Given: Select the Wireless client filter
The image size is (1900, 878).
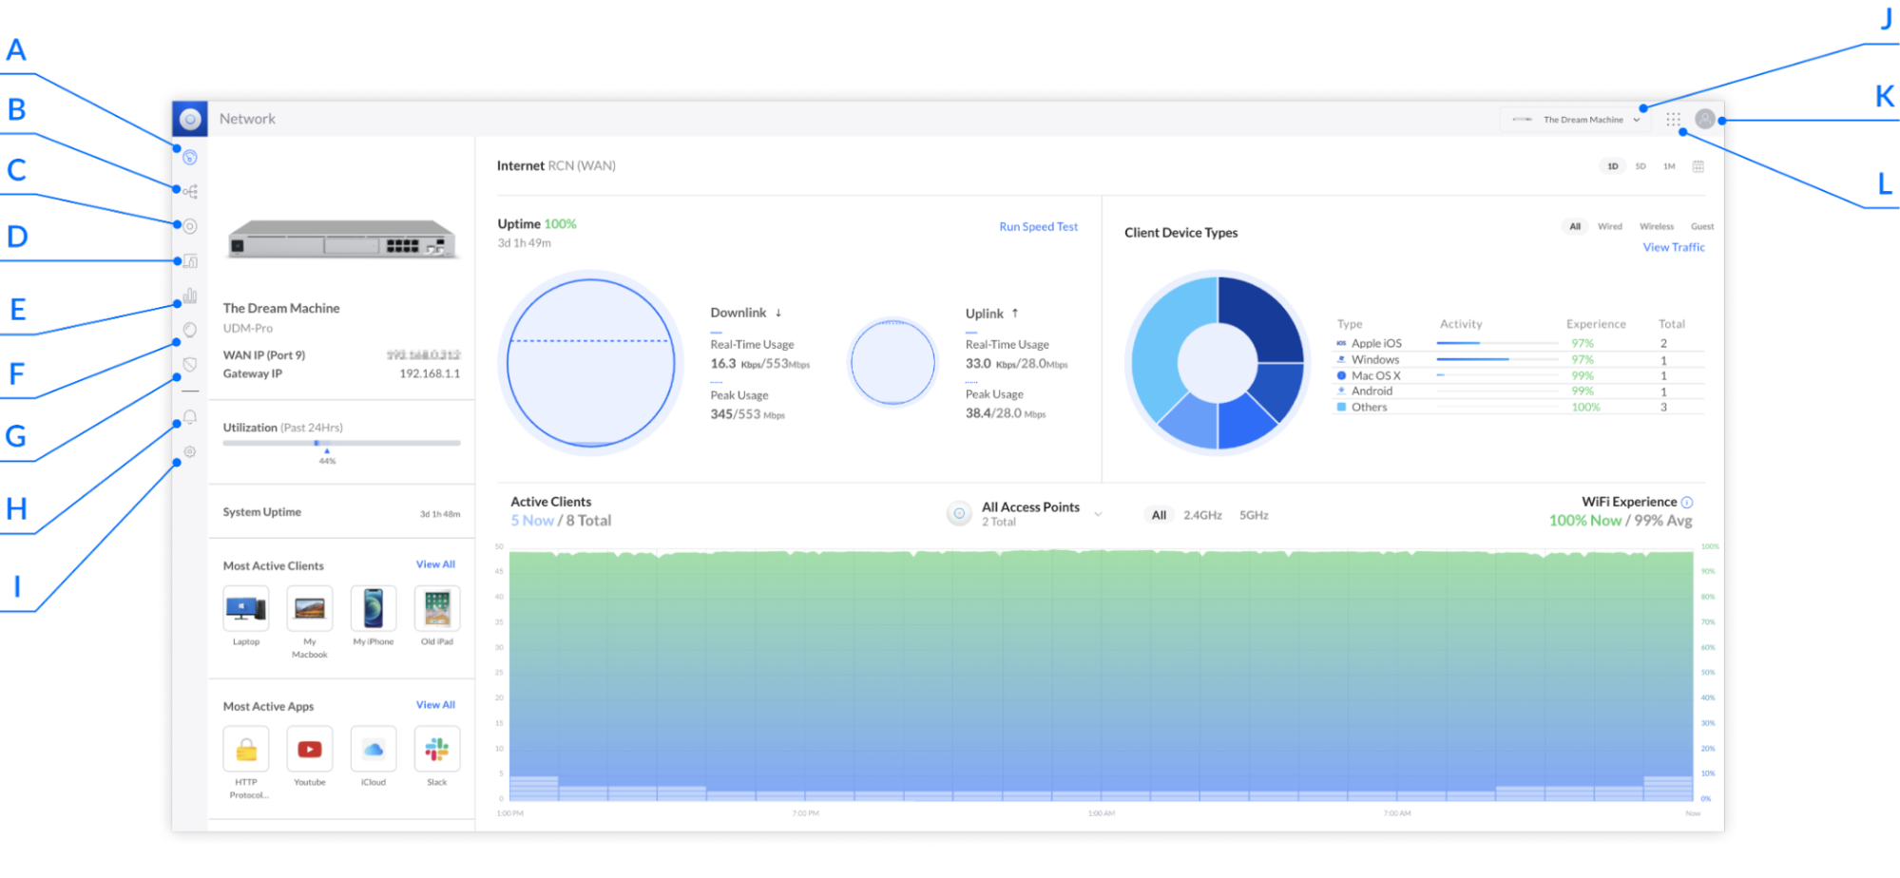Looking at the screenshot, I should coord(1657,226).
